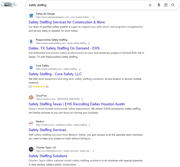Click the medcor.com workplace-safety URL text
Image resolution: width=180 pixels, height=167 pixels.
click(61, 125)
